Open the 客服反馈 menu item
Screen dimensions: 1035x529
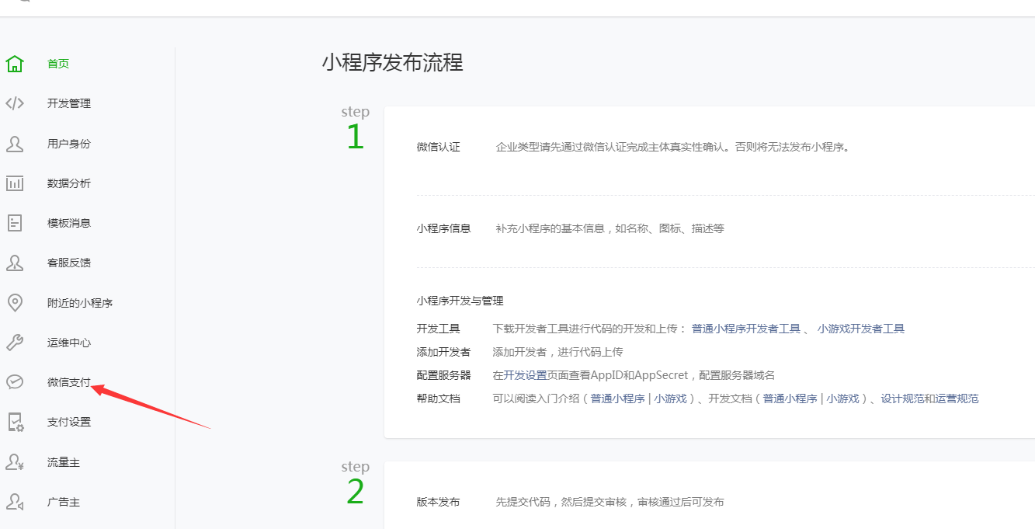(x=68, y=263)
